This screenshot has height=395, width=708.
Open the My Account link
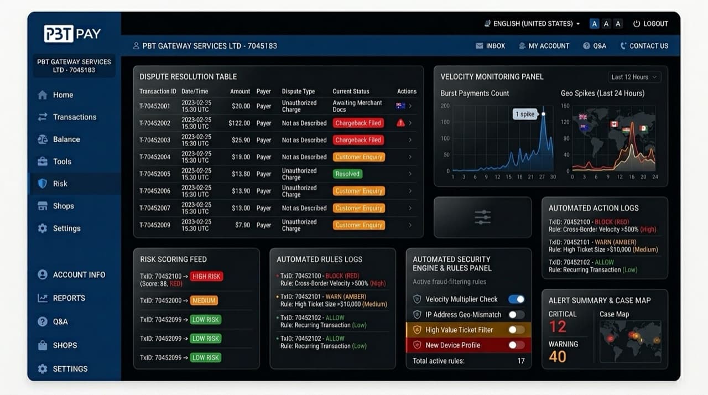pyautogui.click(x=544, y=46)
